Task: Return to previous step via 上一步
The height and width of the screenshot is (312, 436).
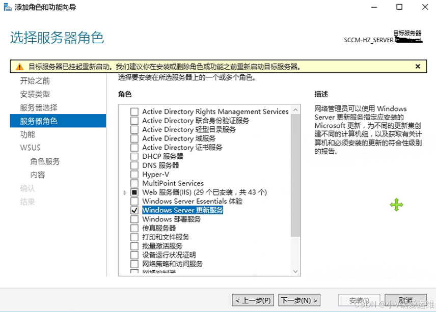Action: (253, 300)
